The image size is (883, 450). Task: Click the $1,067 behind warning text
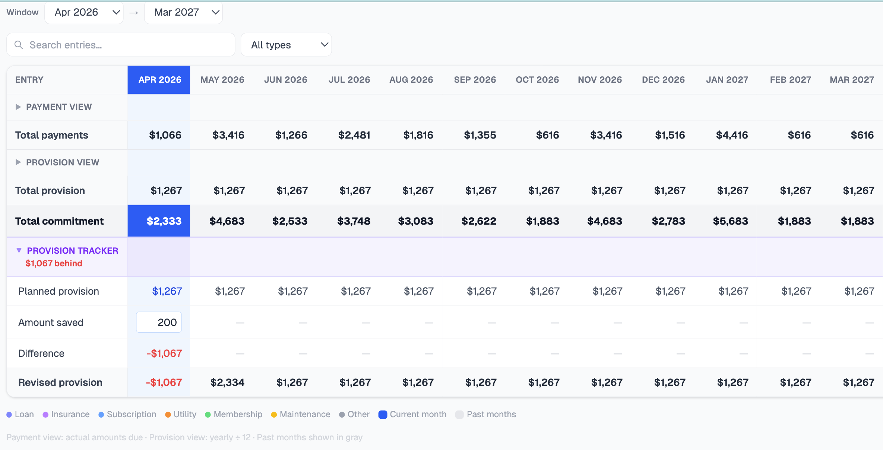click(x=54, y=263)
